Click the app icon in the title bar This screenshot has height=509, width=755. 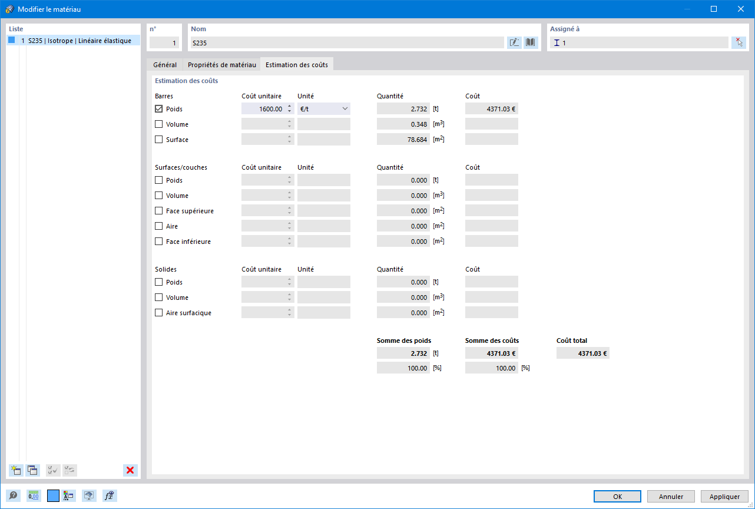click(9, 9)
